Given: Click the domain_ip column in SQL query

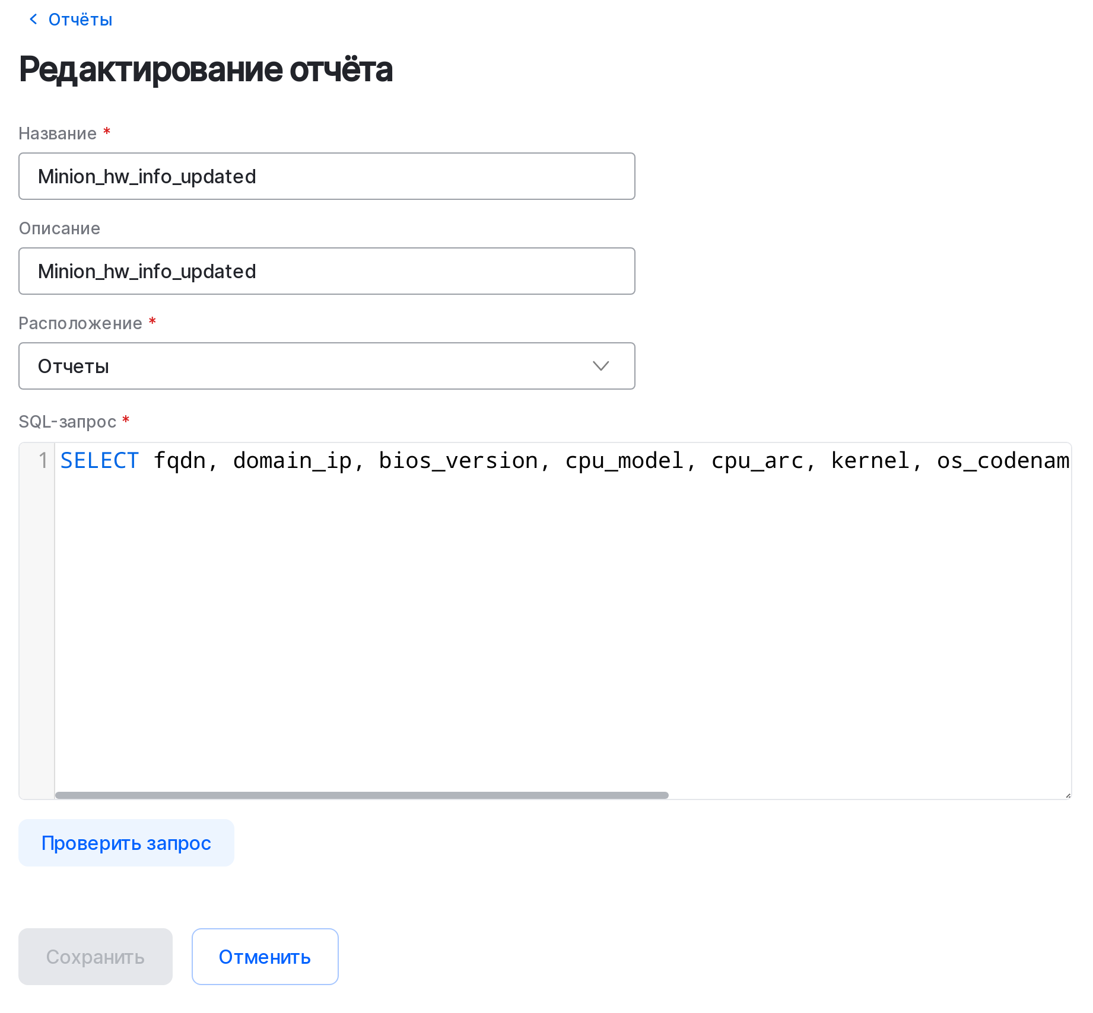Looking at the screenshot, I should (291, 461).
